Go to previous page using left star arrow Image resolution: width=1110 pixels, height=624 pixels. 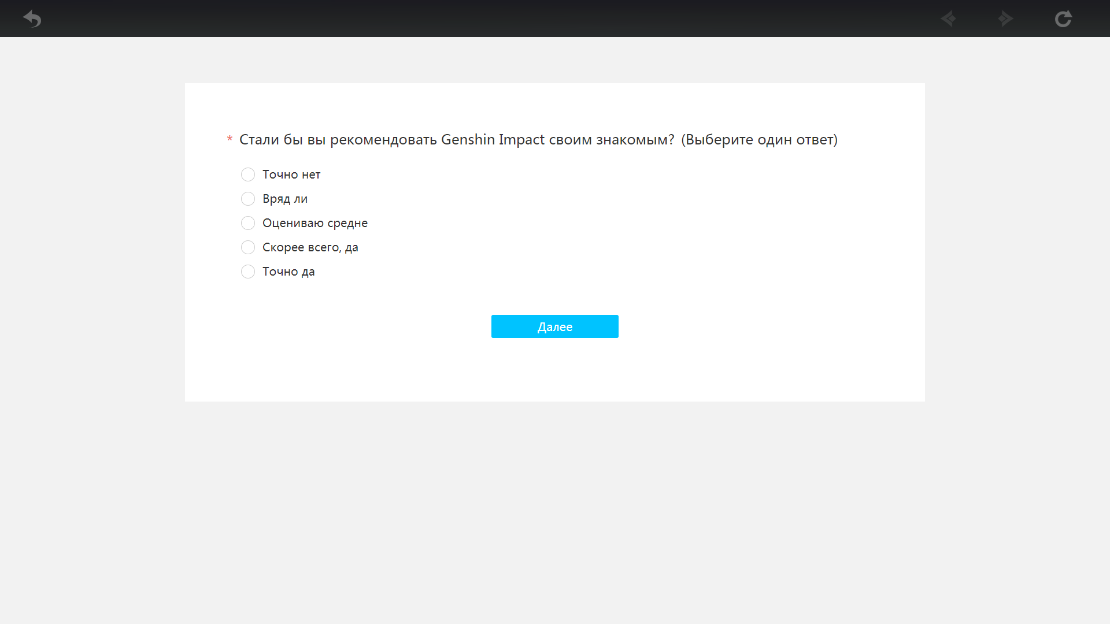pos(948,19)
